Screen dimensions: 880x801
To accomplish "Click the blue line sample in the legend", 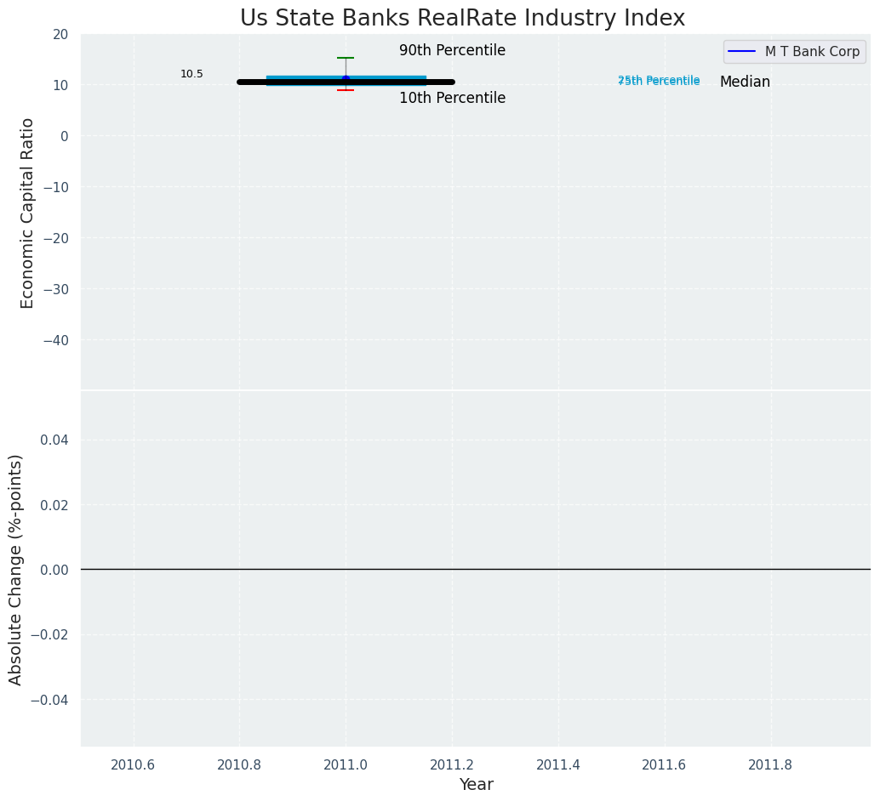I will point(742,52).
